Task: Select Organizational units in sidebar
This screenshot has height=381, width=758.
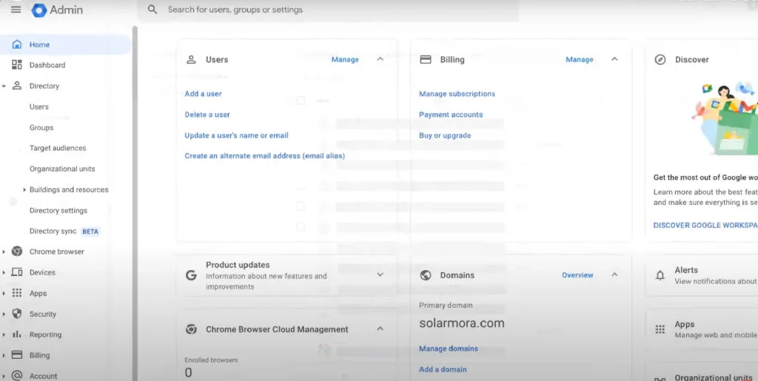Action: 62,169
